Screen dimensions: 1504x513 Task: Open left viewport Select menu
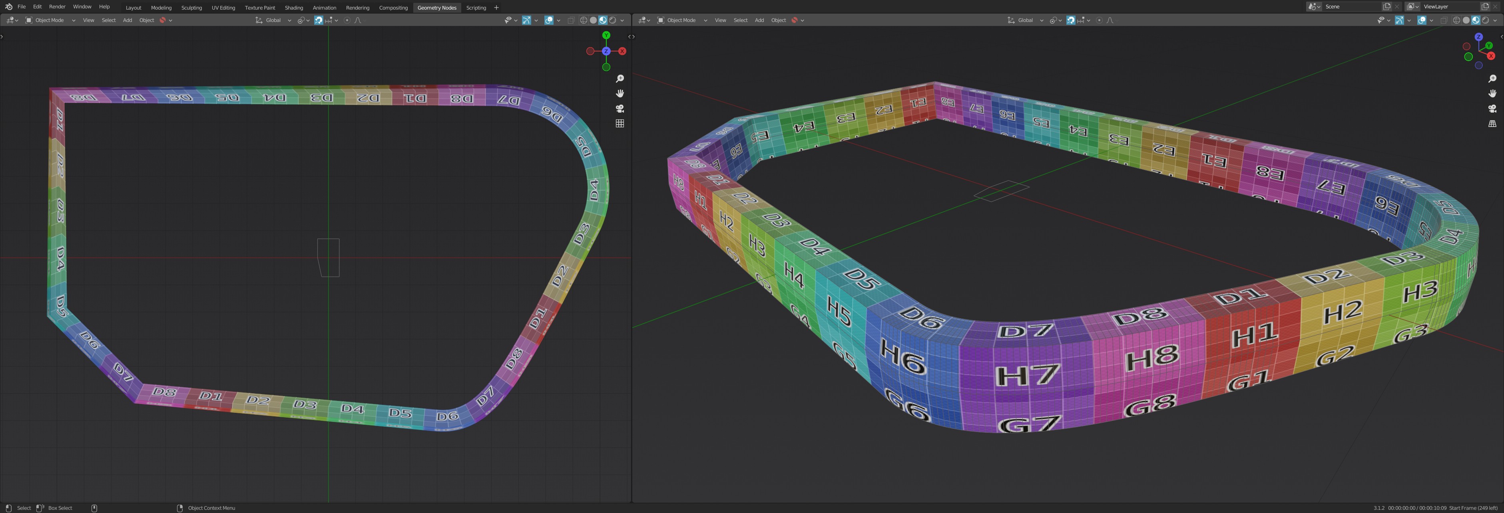coord(109,20)
